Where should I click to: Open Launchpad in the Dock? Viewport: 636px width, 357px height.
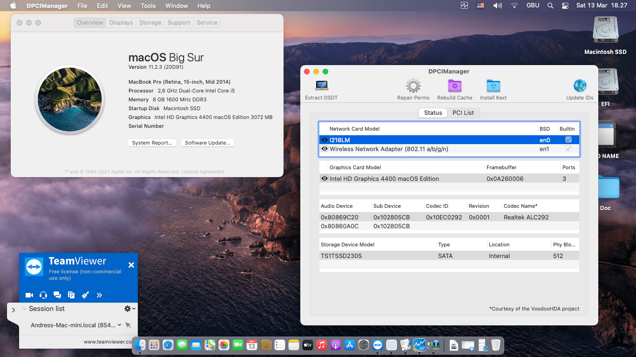point(154,345)
